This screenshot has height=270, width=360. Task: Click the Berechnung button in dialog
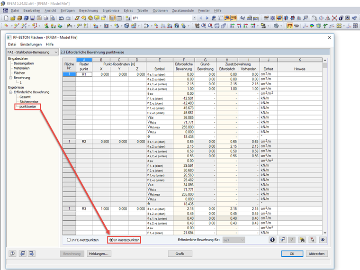pos(72,254)
